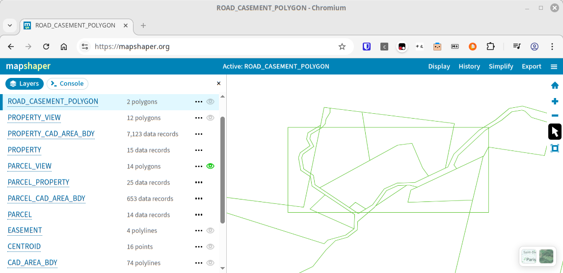Open options for CAD_AREA_BDY layer
563x273 pixels.
tap(199, 263)
